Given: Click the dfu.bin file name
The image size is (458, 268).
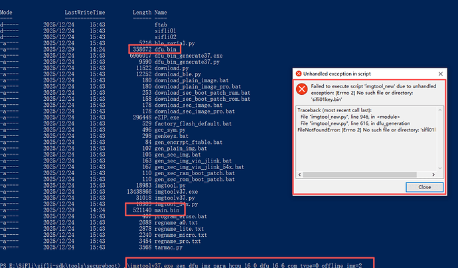Looking at the screenshot, I should [x=164, y=49].
